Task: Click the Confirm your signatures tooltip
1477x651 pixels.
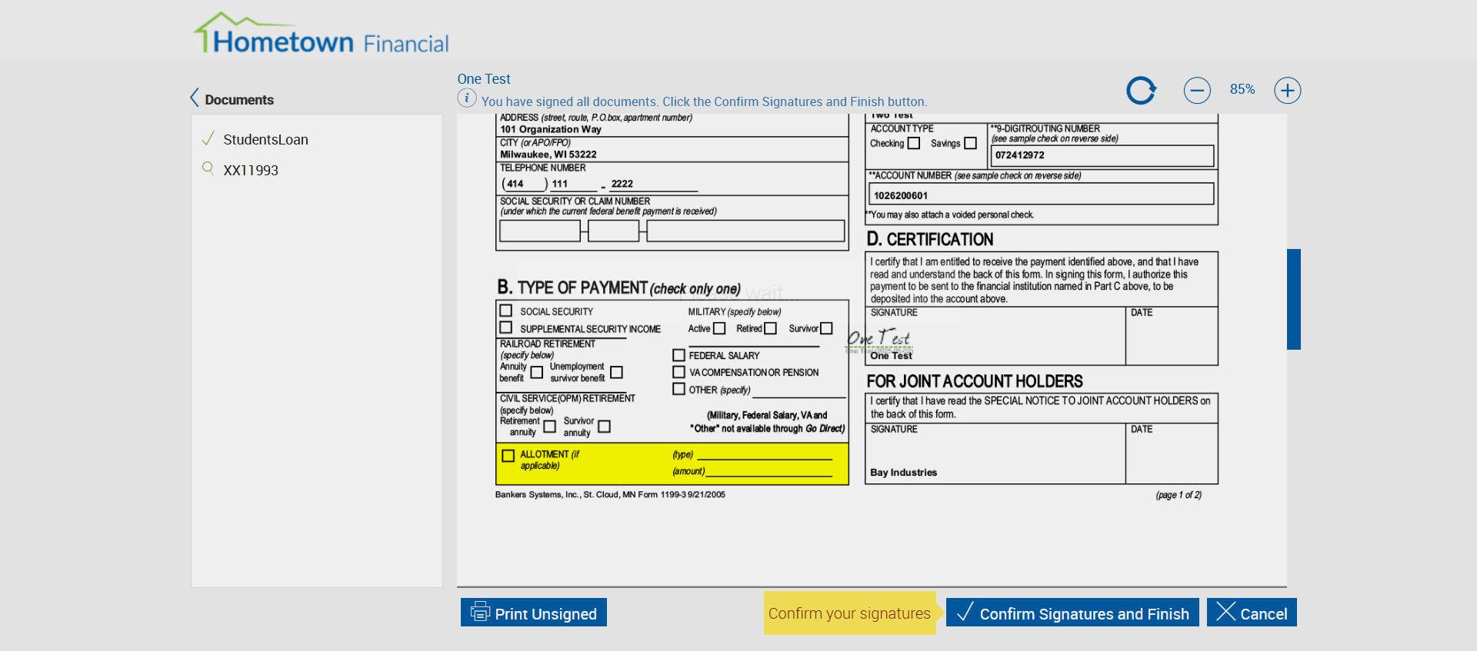Action: (x=849, y=613)
